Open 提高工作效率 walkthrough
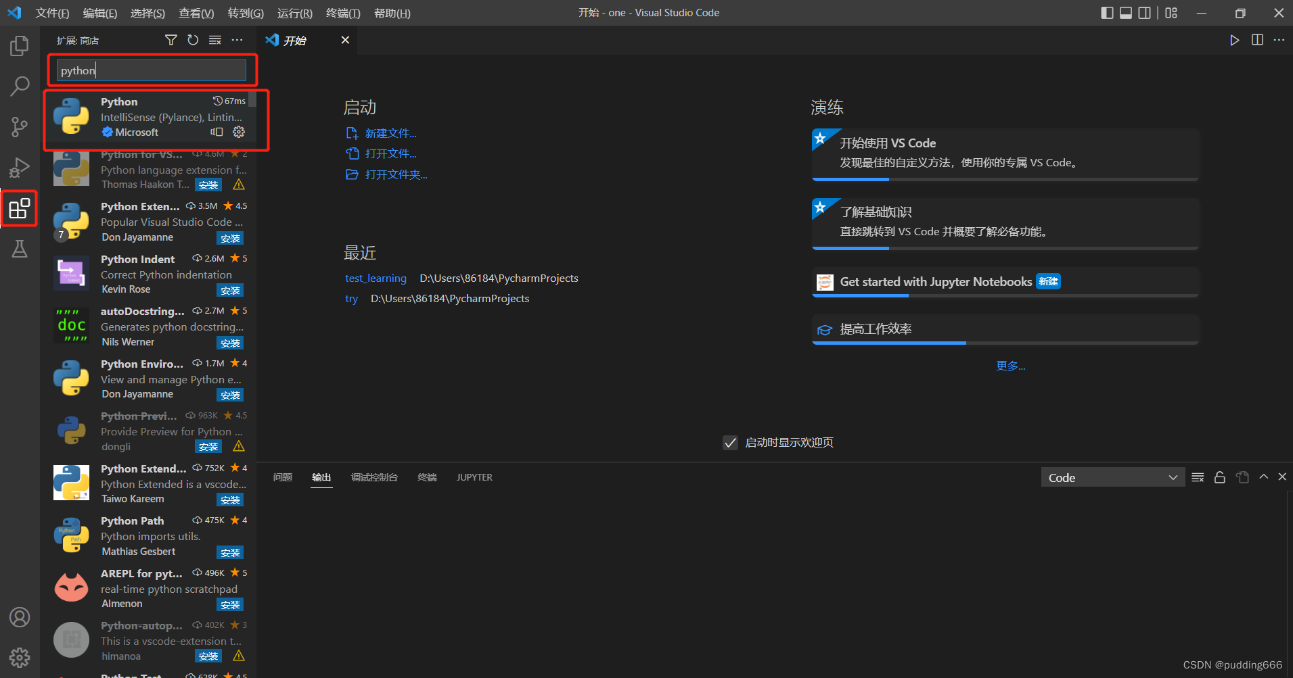 pyautogui.click(x=1005, y=329)
